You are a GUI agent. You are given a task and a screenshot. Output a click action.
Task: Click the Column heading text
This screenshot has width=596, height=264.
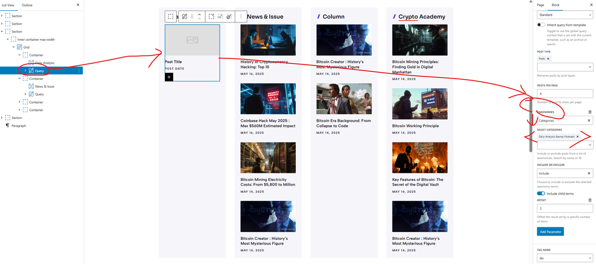coord(333,17)
